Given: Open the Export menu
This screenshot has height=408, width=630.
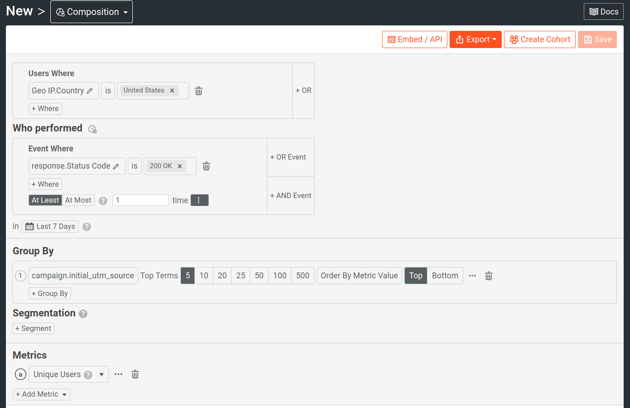Looking at the screenshot, I should pos(475,39).
